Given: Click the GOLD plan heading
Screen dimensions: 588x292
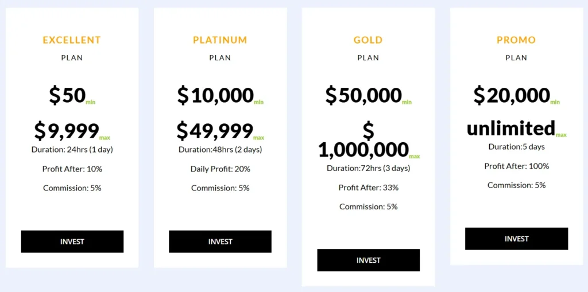Looking at the screenshot, I should pos(368,40).
